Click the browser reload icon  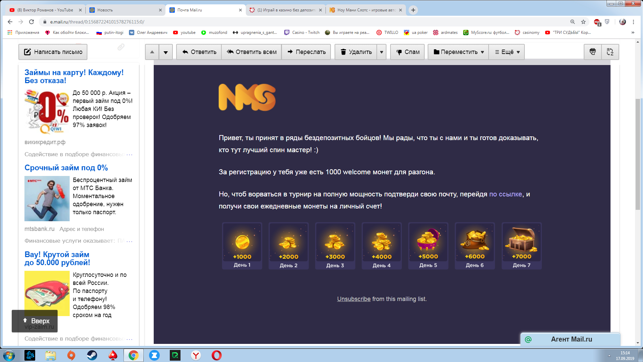(x=31, y=22)
